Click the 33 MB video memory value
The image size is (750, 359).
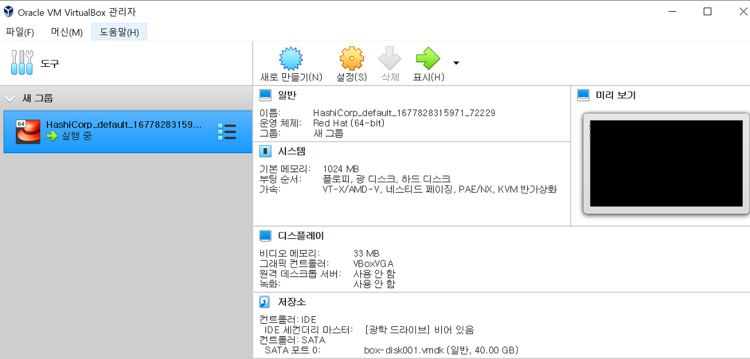click(366, 254)
